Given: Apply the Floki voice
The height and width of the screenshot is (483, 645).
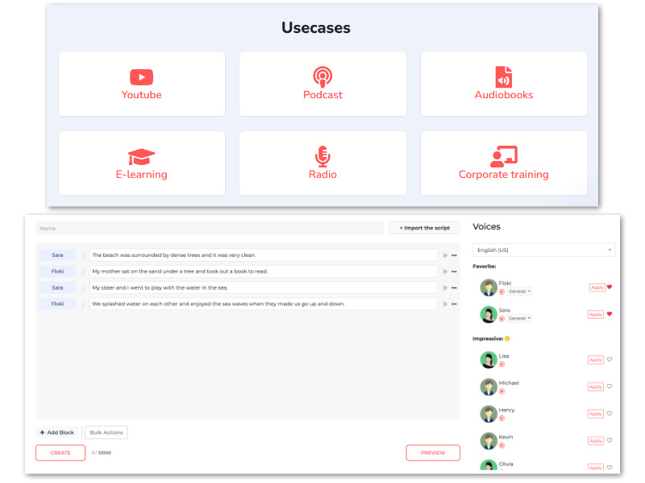Looking at the screenshot, I should [597, 287].
